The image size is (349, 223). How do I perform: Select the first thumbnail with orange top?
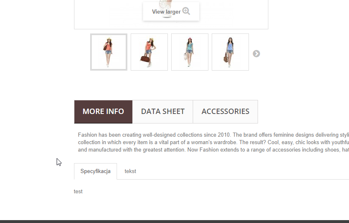(x=109, y=52)
